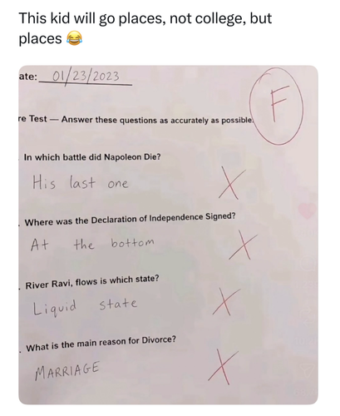Screen dimensions: 340x416
Task: Click the faint repost arrows icon
Action: coord(308,317)
